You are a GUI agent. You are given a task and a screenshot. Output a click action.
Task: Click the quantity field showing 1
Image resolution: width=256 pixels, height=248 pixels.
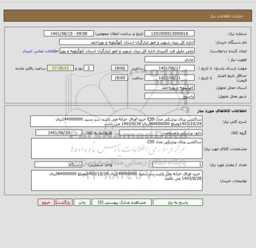pos(177,165)
